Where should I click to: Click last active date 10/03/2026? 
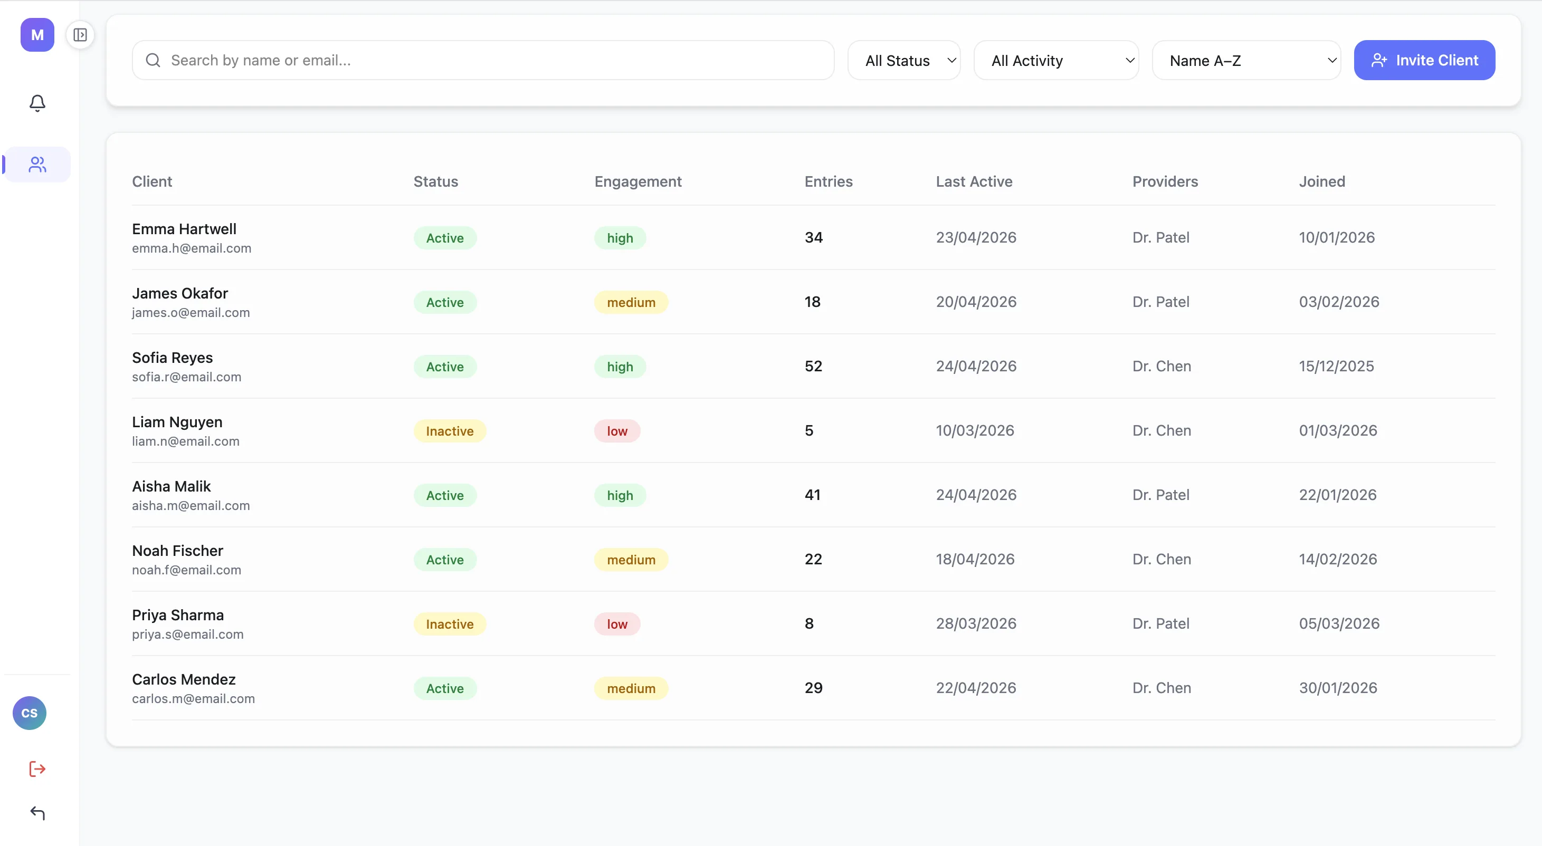coord(975,430)
